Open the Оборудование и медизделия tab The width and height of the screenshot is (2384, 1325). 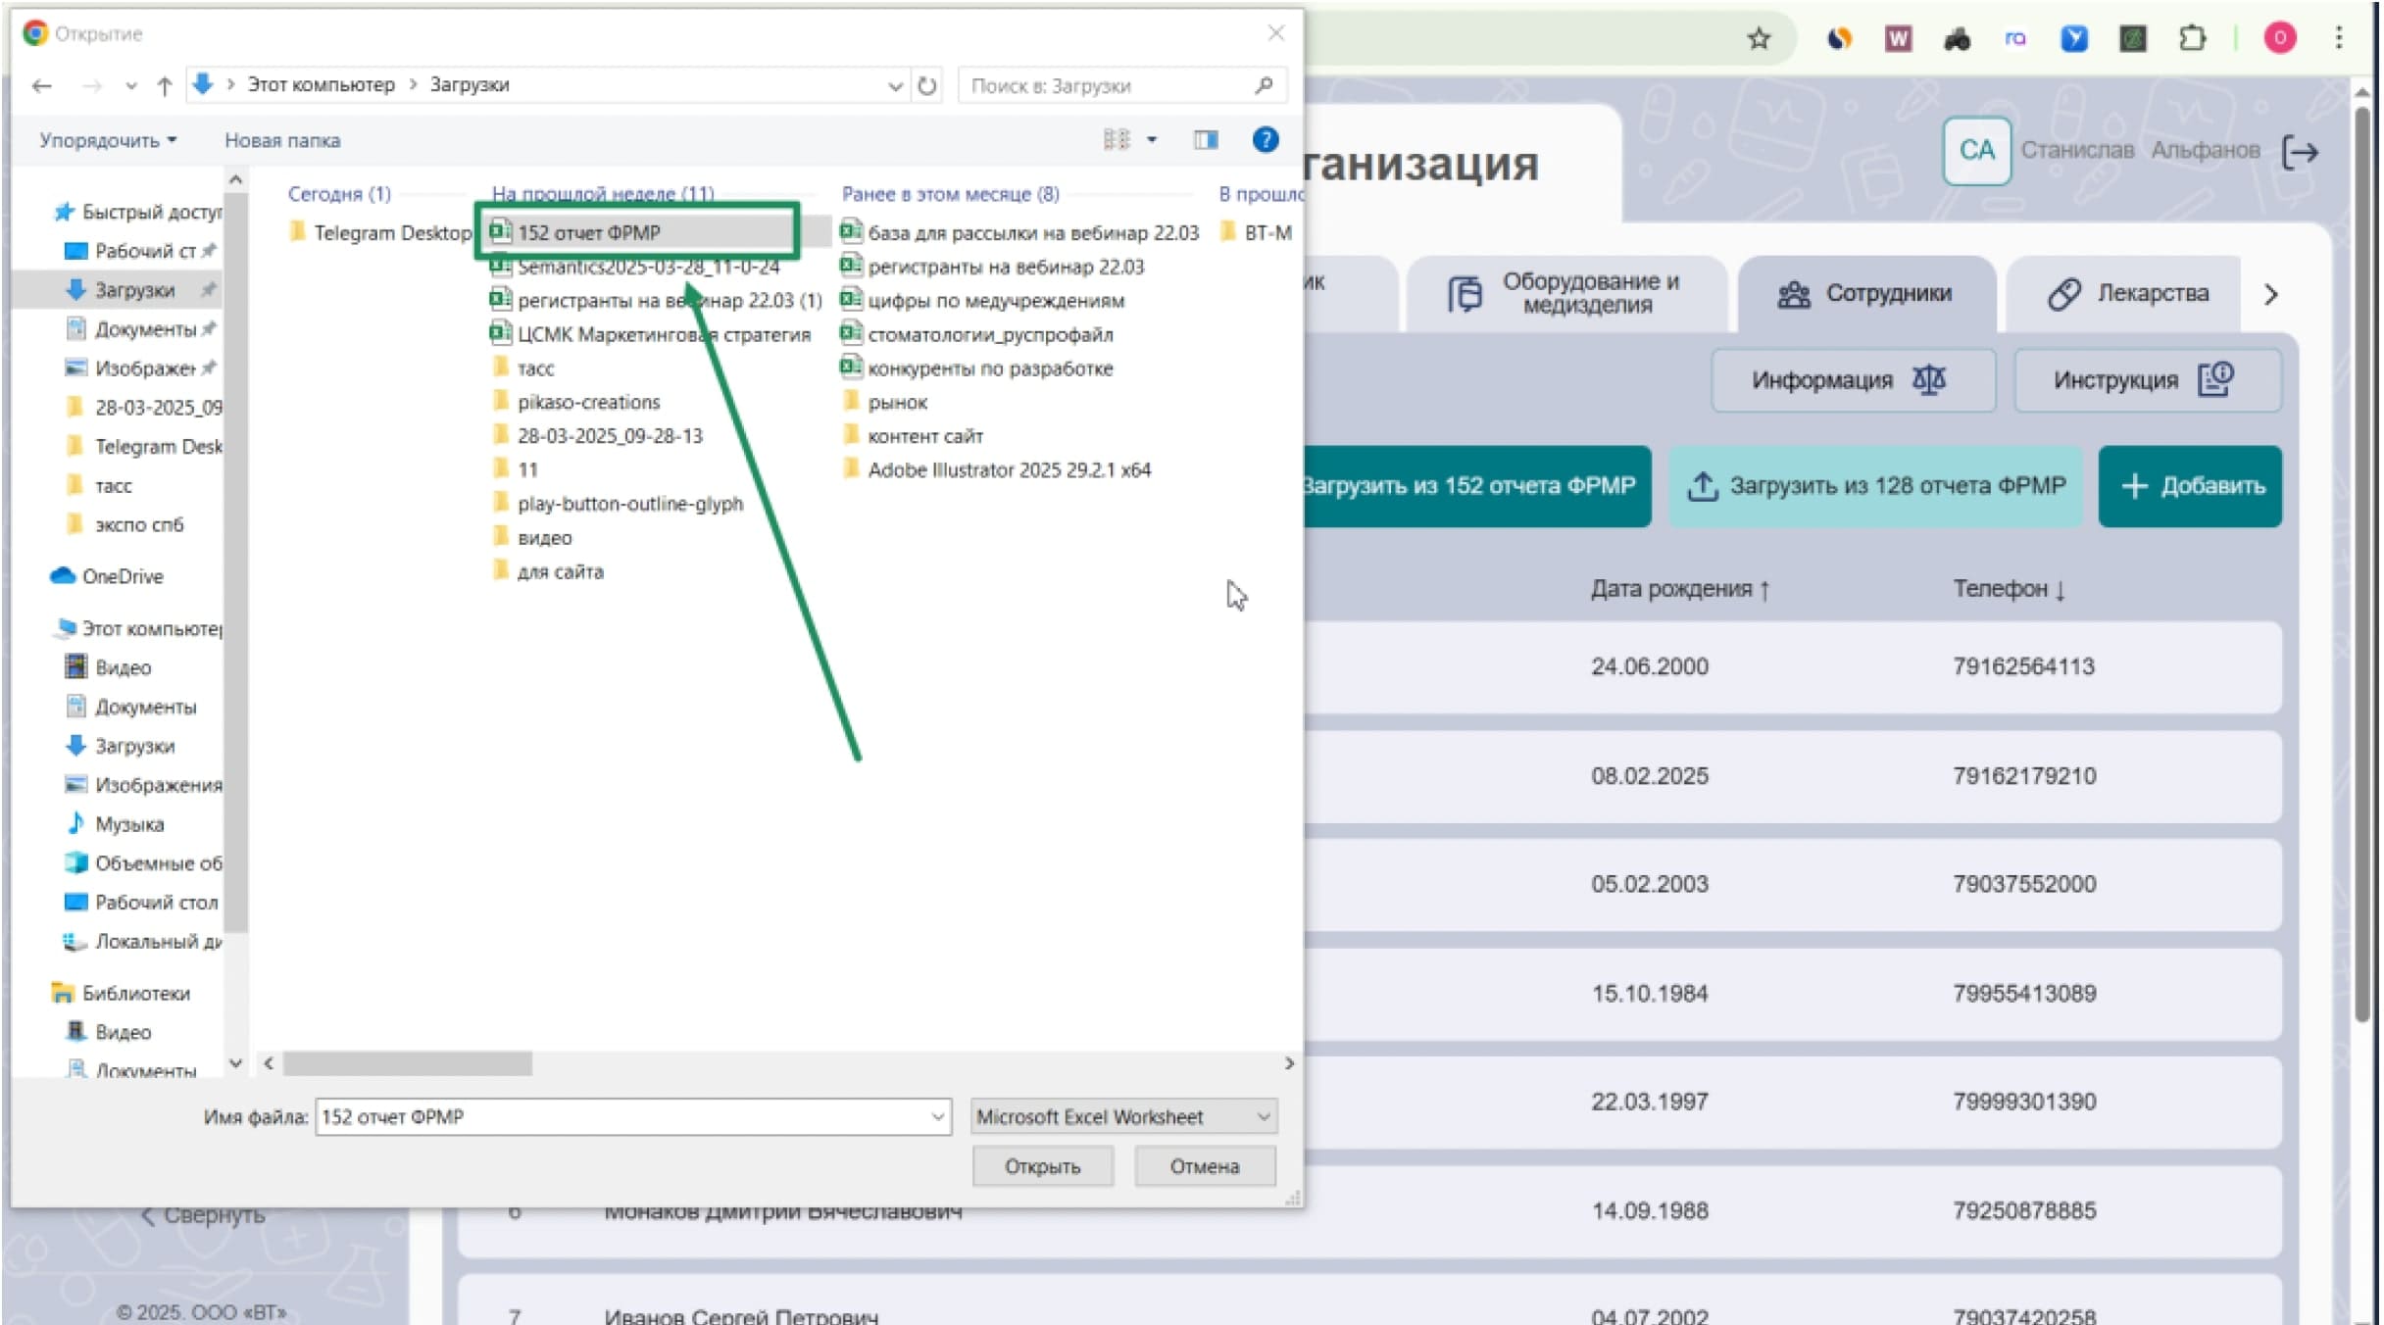point(1565,293)
